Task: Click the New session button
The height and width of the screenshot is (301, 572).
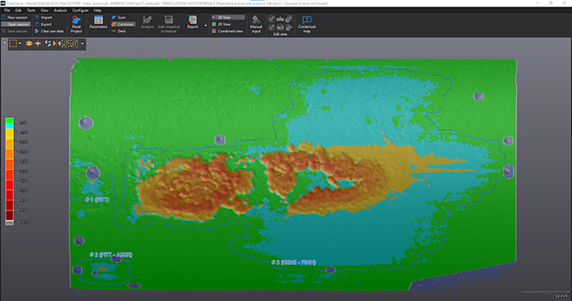Action: pyautogui.click(x=15, y=17)
